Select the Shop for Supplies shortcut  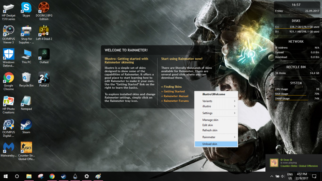tap(26, 35)
